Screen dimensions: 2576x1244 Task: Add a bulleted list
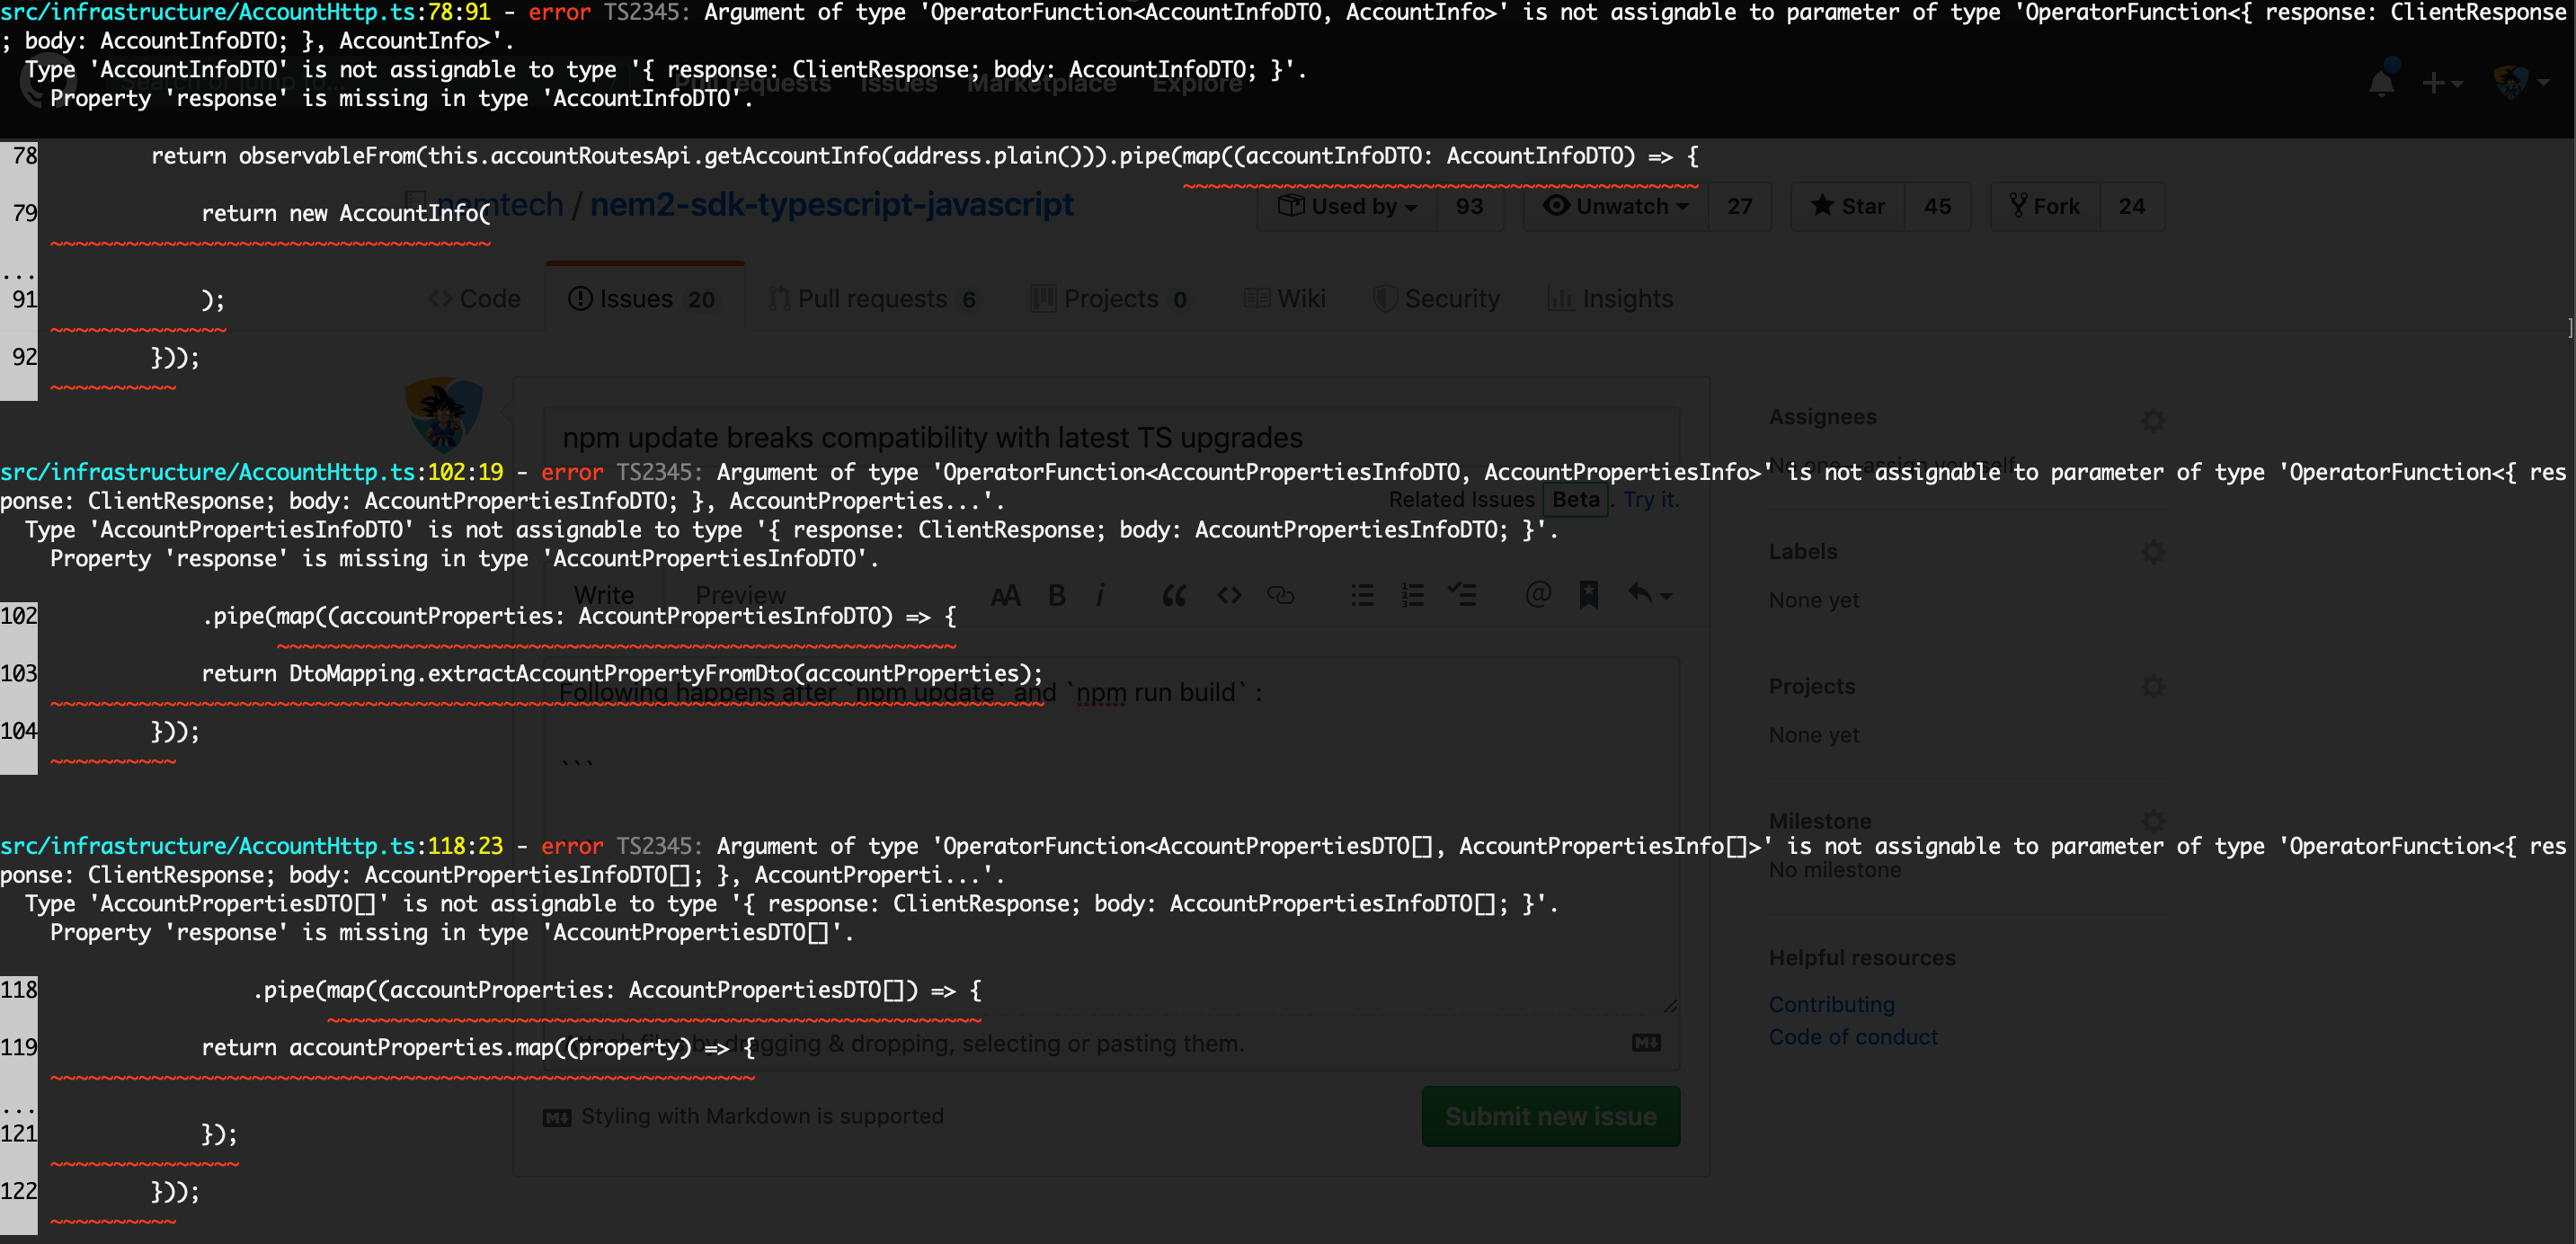[x=1362, y=596]
